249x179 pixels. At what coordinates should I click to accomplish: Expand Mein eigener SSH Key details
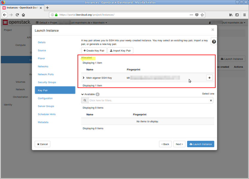pos(83,78)
